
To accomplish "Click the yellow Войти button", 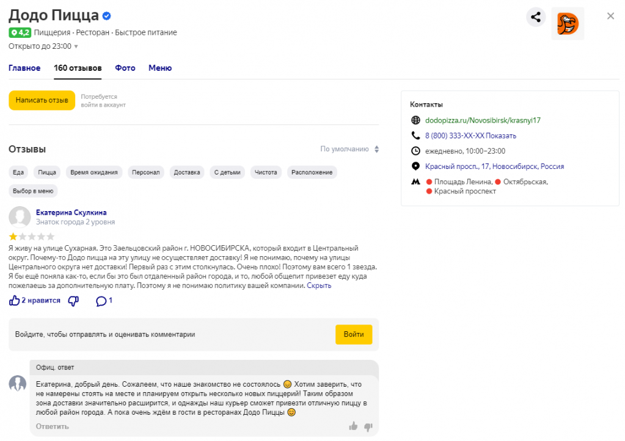I will 354,334.
